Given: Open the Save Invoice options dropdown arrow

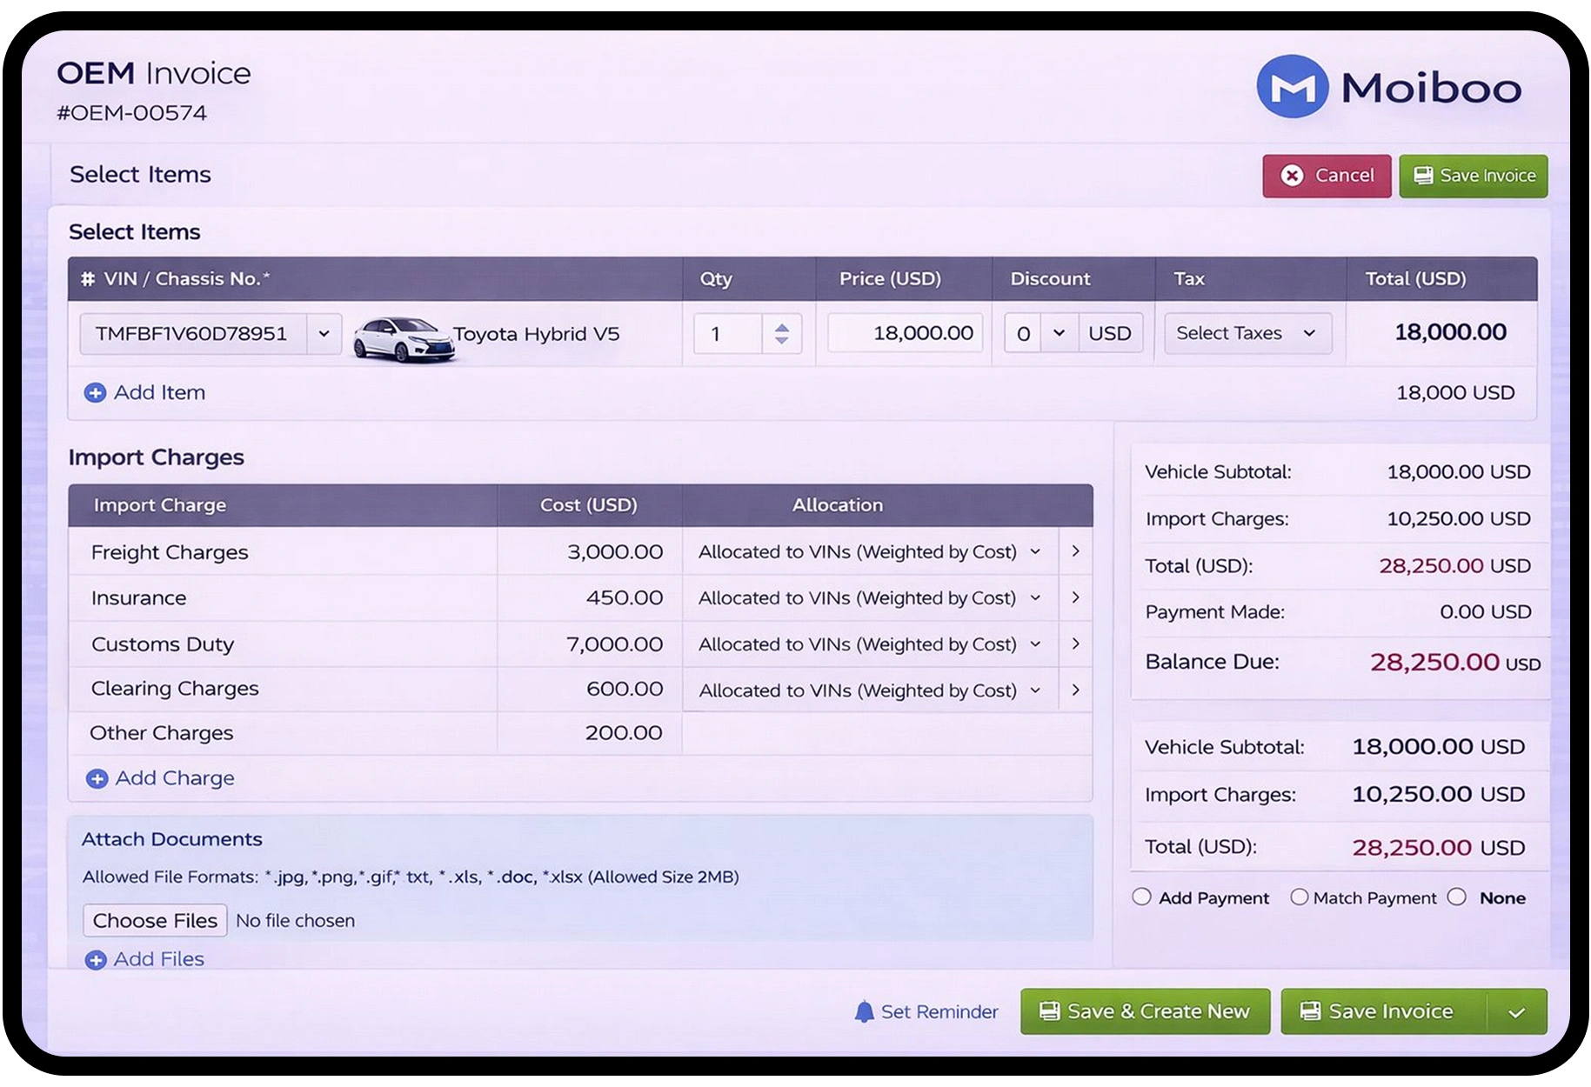Looking at the screenshot, I should coord(1517,1012).
